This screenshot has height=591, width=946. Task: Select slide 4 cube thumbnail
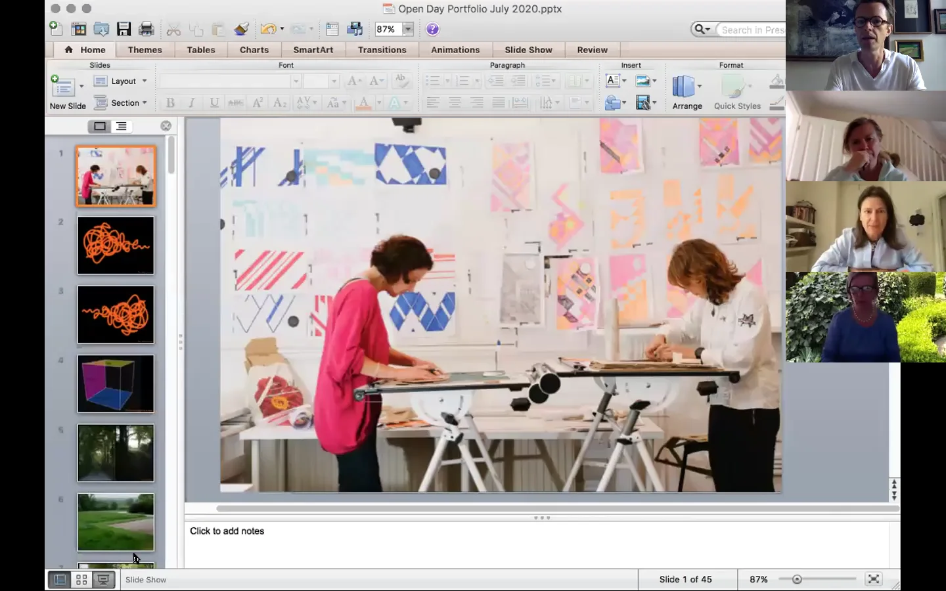click(x=116, y=384)
